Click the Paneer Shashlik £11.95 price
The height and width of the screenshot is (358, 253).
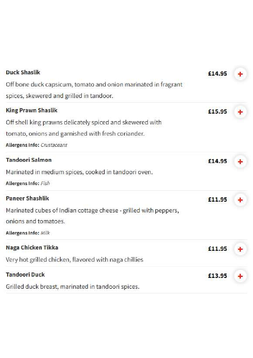[x=217, y=199]
